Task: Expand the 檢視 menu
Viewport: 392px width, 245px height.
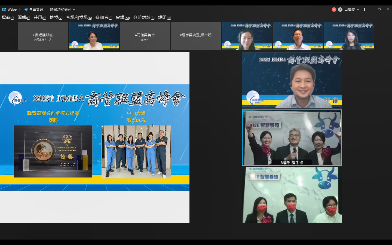Action: pos(56,18)
